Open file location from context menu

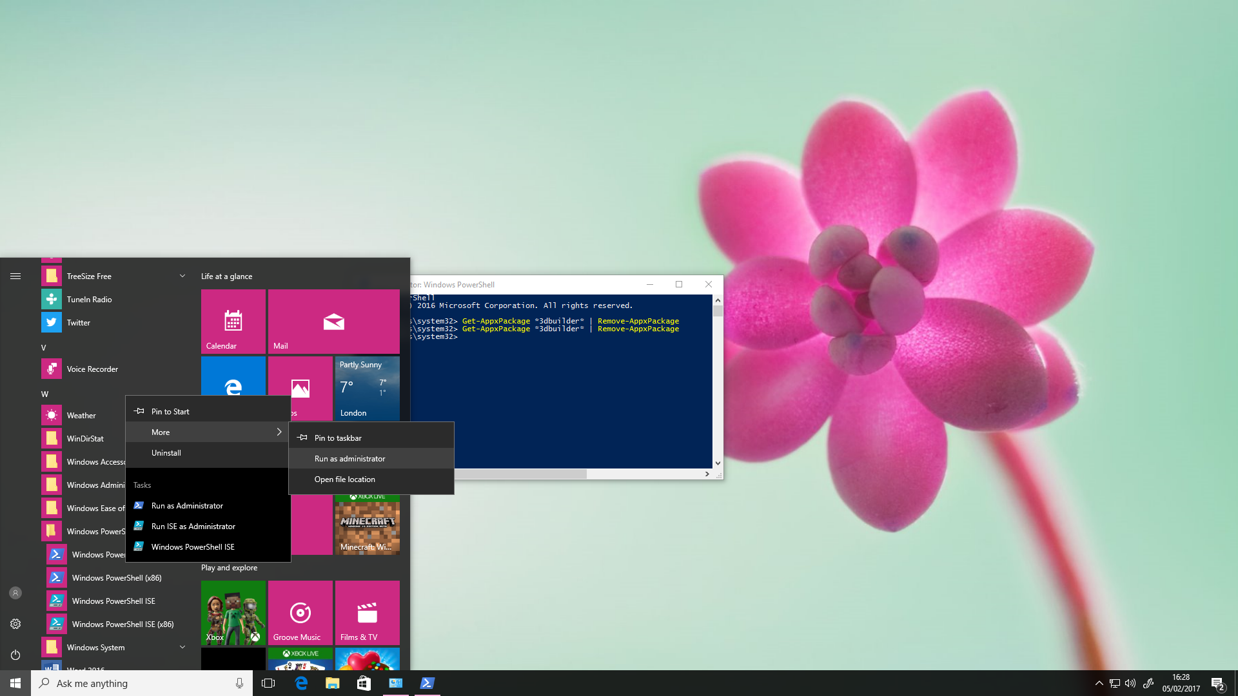tap(344, 478)
